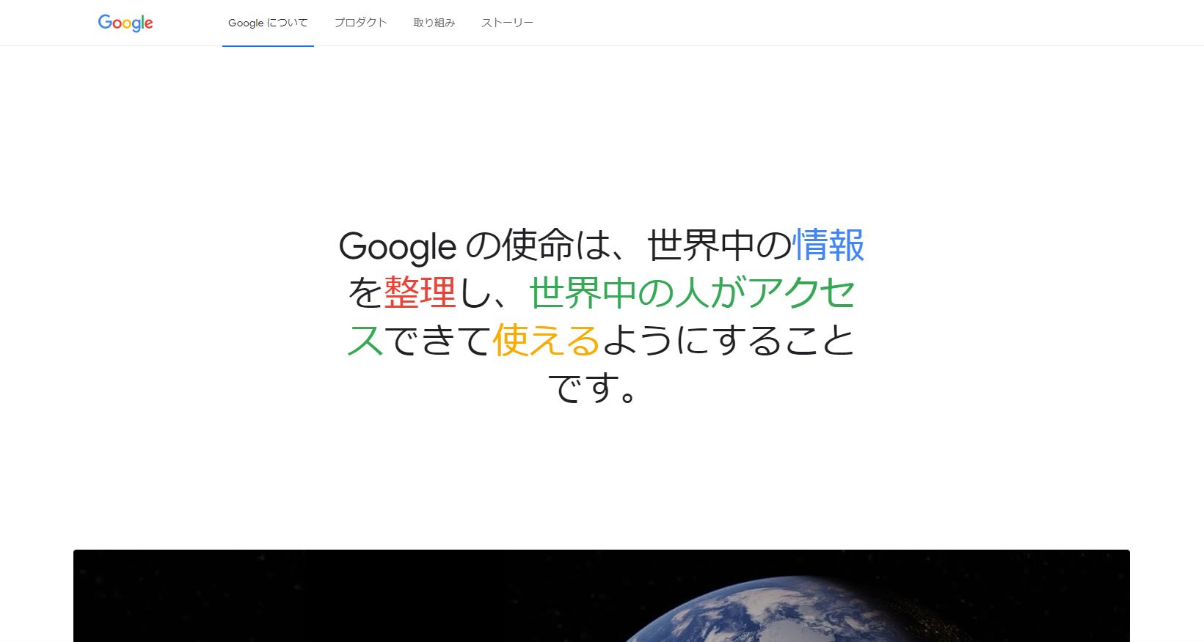The image size is (1204, 642).
Task: Click the word Google in the mission headline
Action: pyautogui.click(x=398, y=246)
